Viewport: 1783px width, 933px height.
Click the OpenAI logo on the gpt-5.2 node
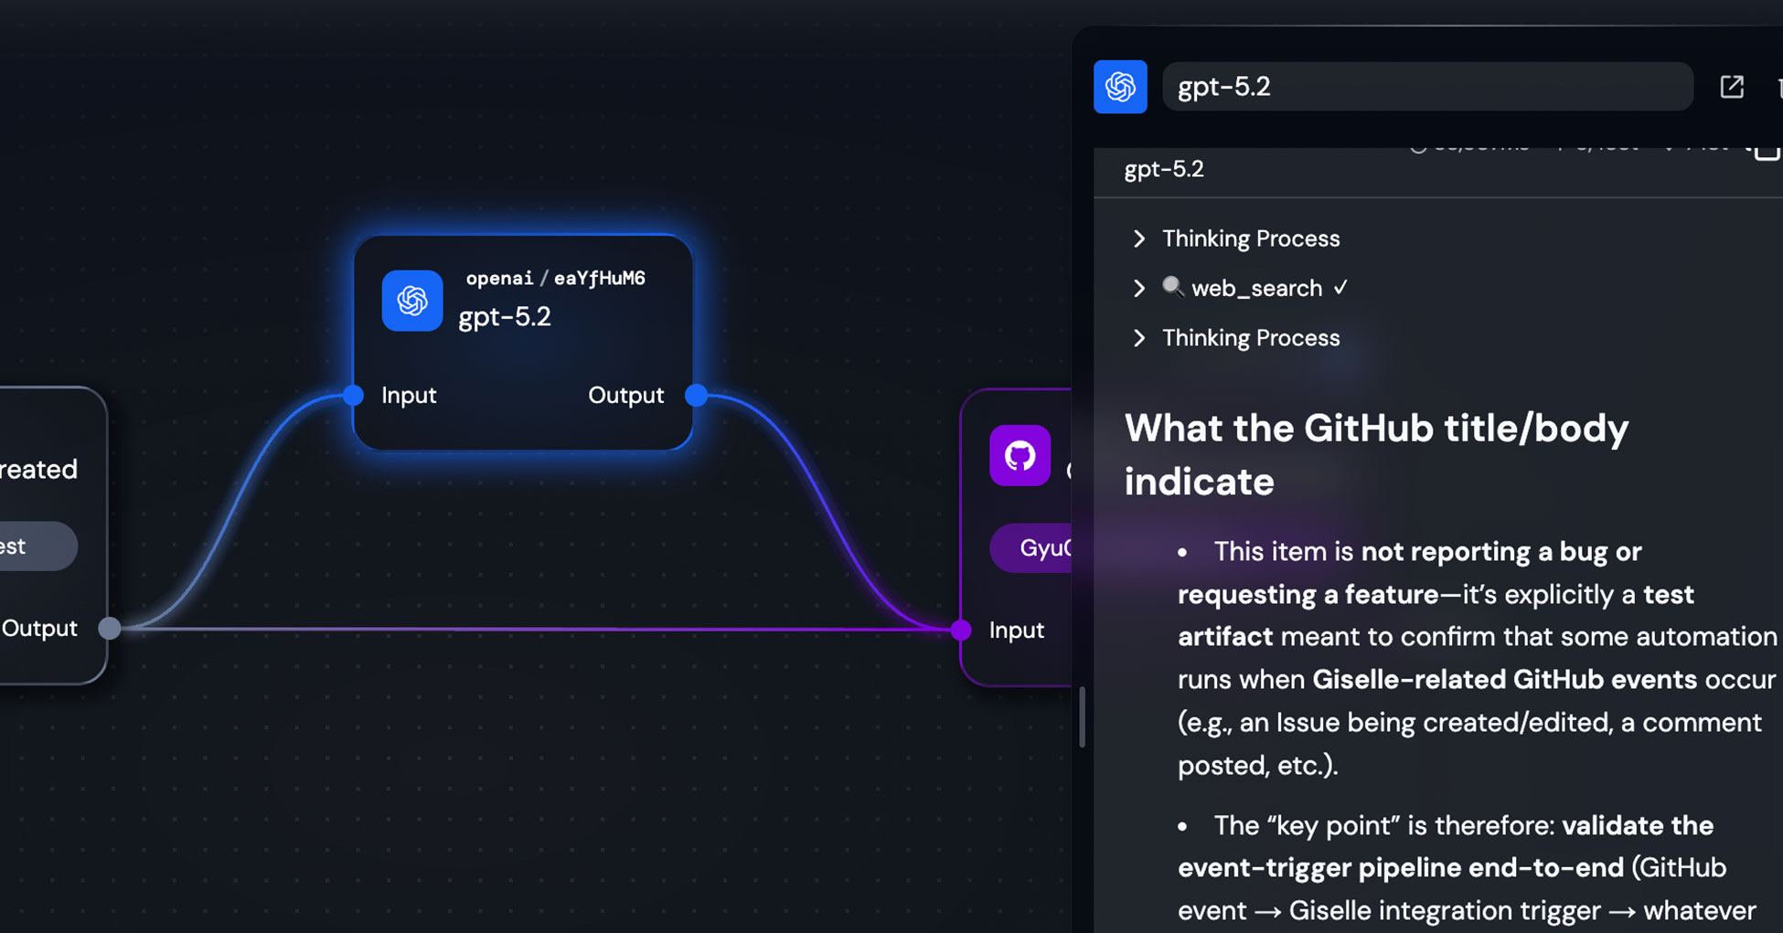coord(411,300)
